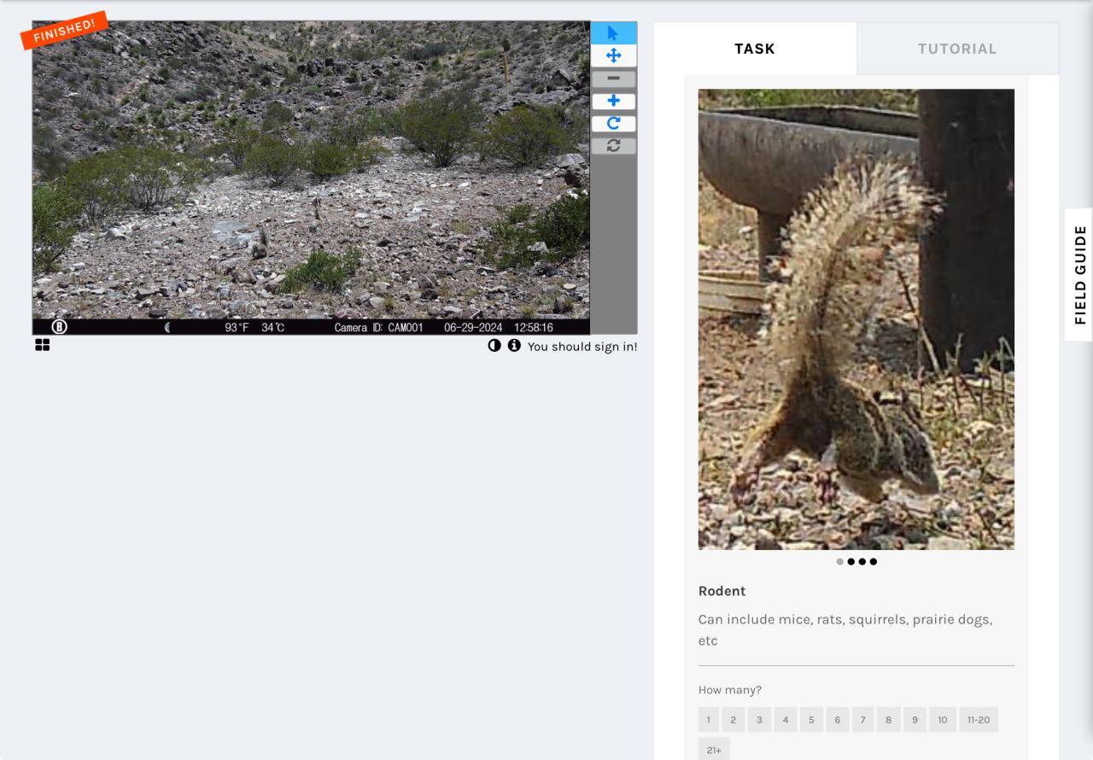Click the camera trap subject image

[x=311, y=178]
